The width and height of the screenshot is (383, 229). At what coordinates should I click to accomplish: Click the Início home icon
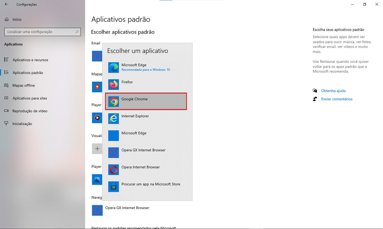pos(7,19)
